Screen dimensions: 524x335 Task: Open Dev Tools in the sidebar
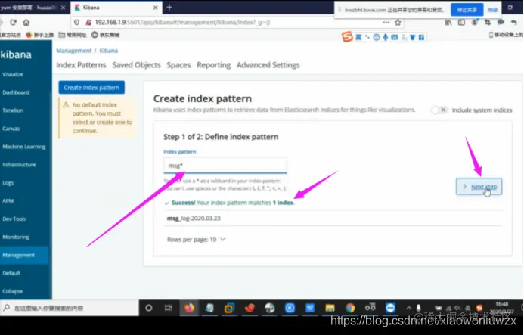pyautogui.click(x=14, y=219)
